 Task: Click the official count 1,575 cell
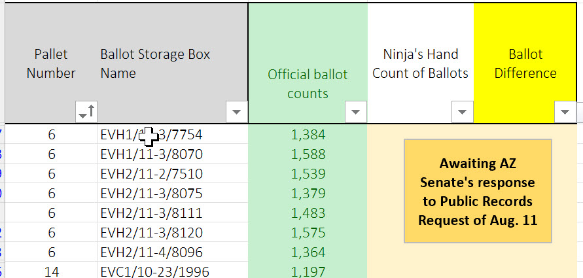pyautogui.click(x=308, y=233)
